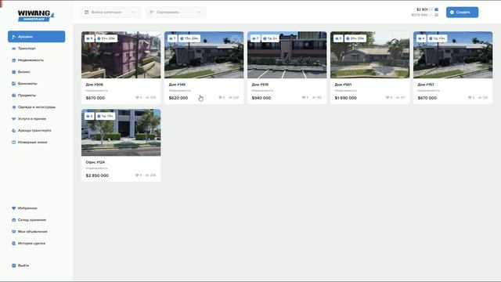The width and height of the screenshot is (501, 282).
Task: Click the Офис #124 building photo
Action: 121,132
